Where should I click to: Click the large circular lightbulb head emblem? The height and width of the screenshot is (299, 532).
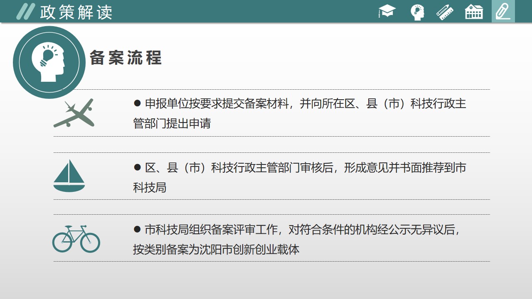click(49, 62)
